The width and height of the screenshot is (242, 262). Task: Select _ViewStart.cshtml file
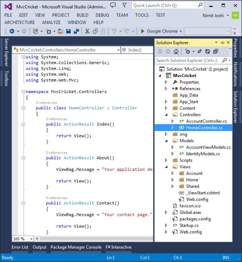[x=203, y=193]
